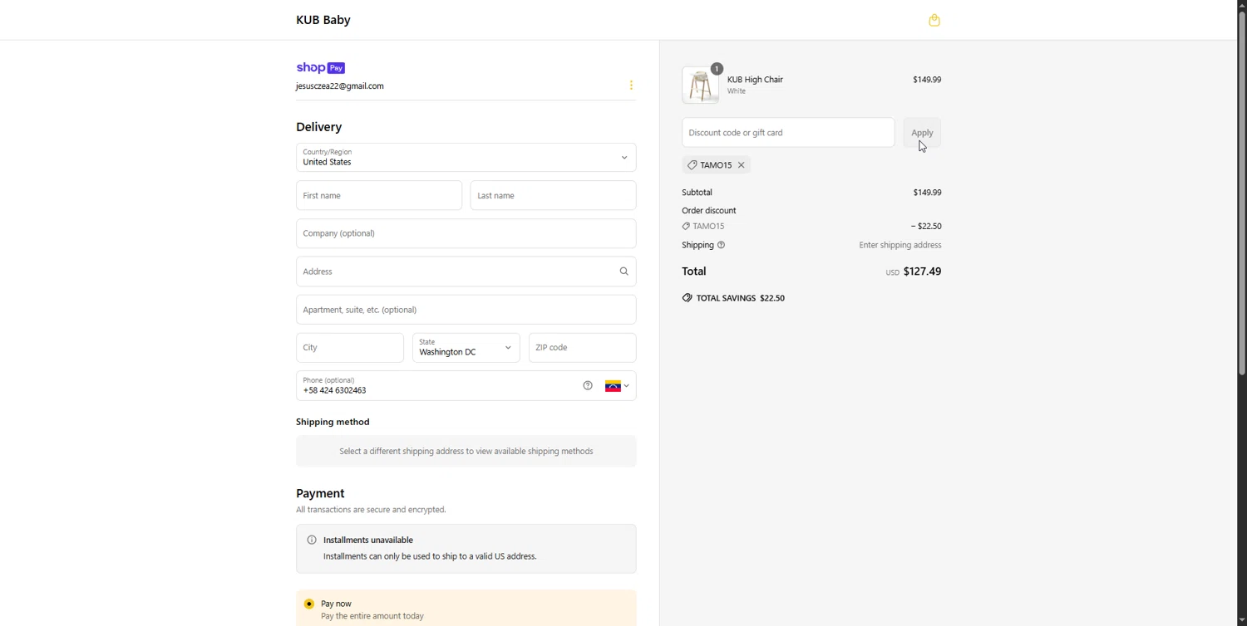1247x626 pixels.
Task: Click the Apartment, suite, etc. field
Action: pos(466,310)
